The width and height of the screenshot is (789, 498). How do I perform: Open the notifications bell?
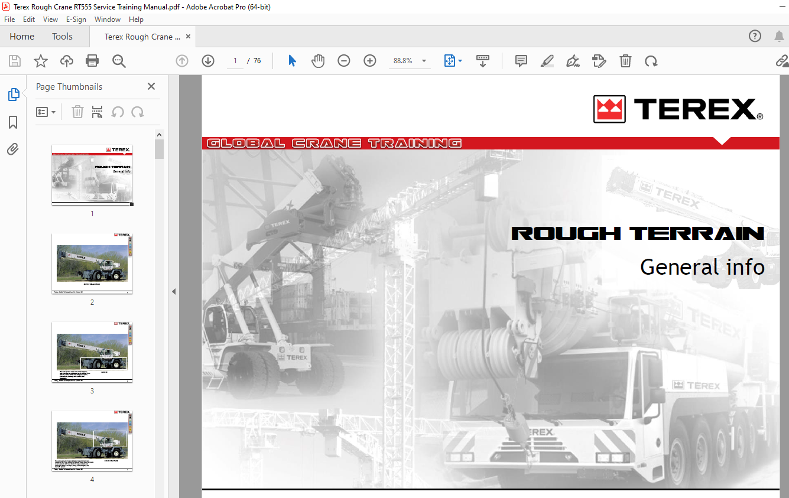tap(779, 36)
